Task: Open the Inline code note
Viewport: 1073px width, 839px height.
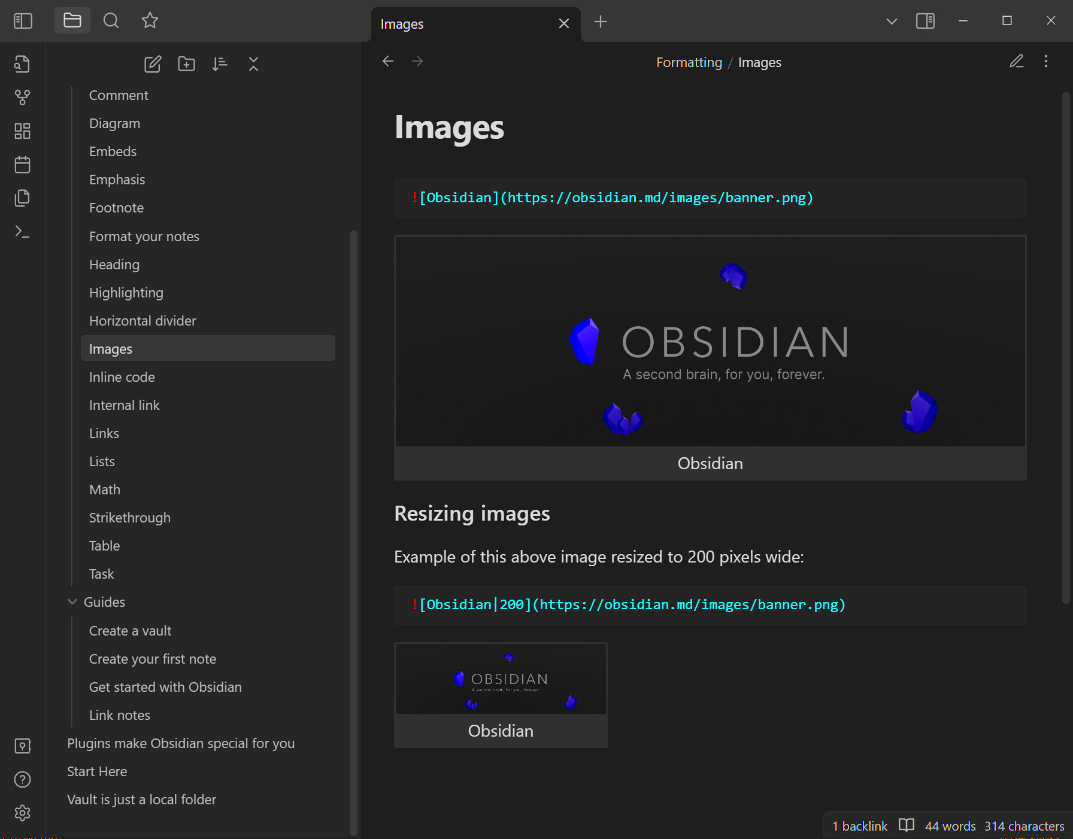Action: (x=208, y=377)
